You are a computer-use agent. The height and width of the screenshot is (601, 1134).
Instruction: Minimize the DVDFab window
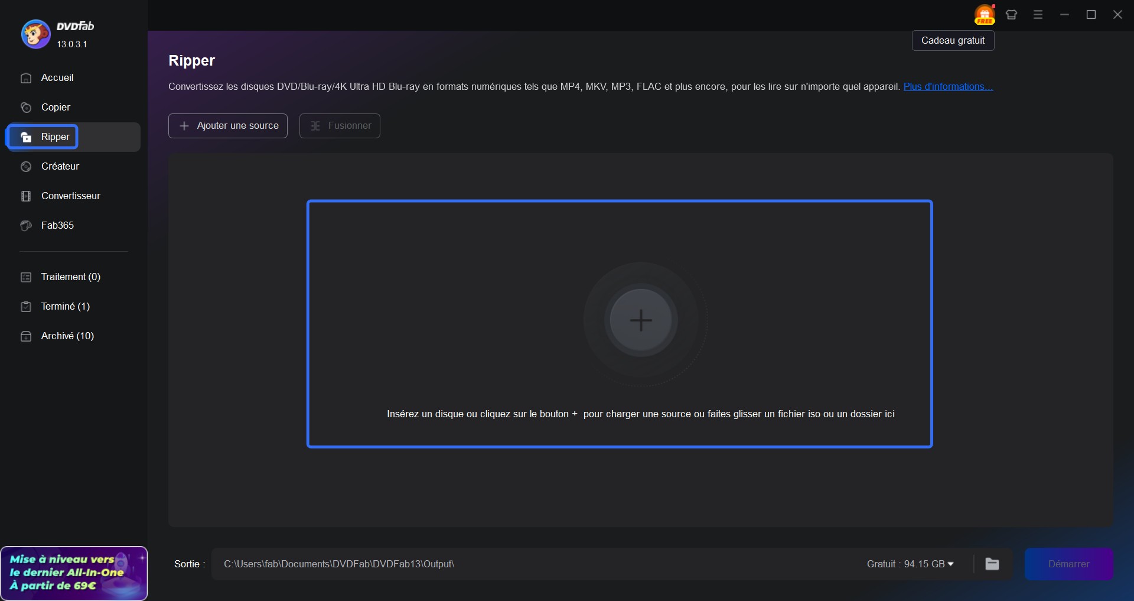point(1064,15)
